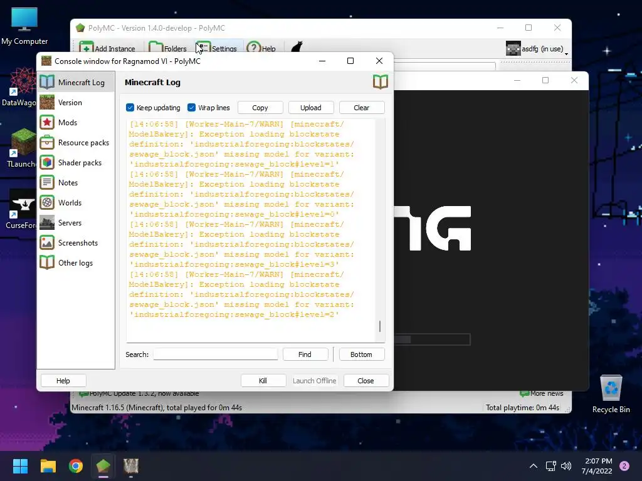Expand hidden system tray icons

tap(534, 466)
